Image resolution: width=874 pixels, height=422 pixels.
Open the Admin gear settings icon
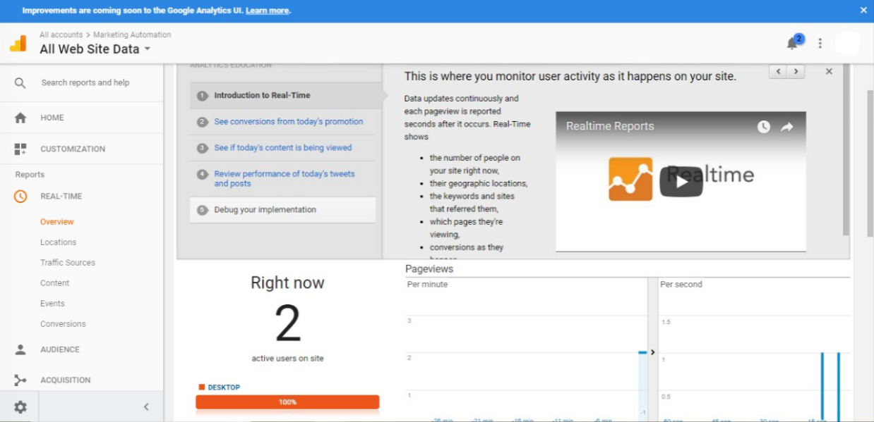click(20, 407)
